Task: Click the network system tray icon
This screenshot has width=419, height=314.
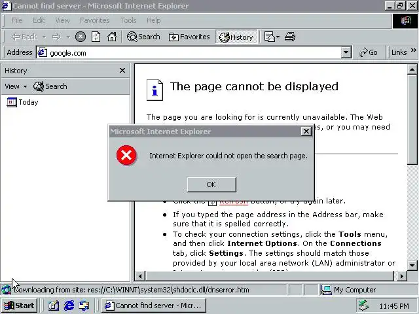Action: [364, 305]
